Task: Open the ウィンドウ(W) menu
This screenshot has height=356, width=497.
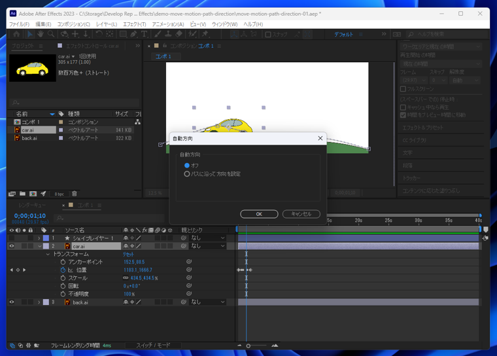Action: (x=224, y=24)
